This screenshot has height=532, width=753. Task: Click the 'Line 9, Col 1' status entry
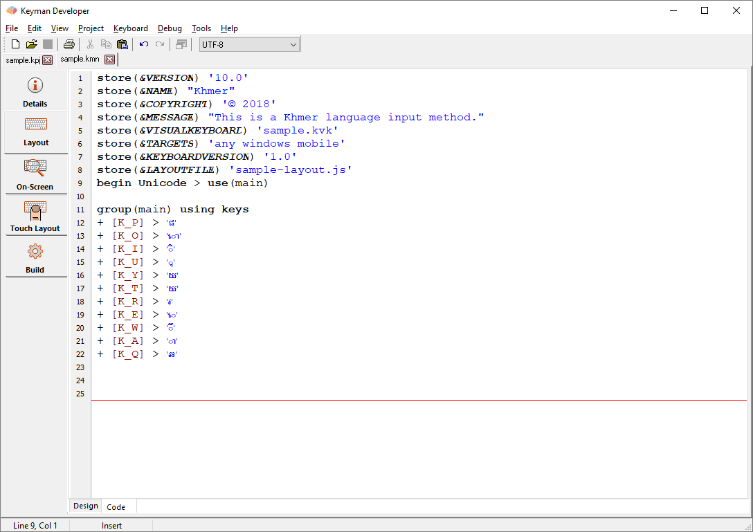coord(35,526)
